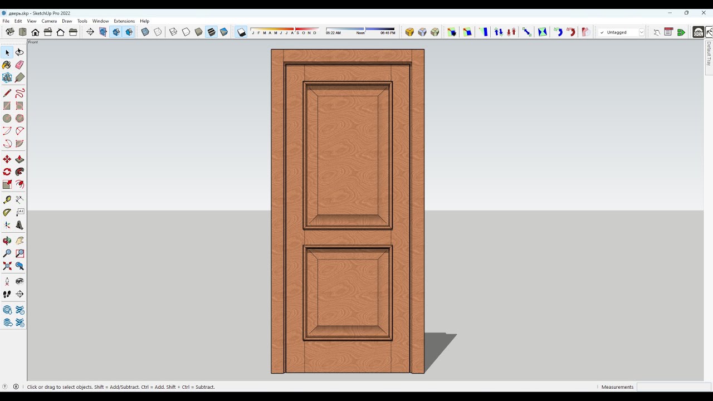Switch to Front view house icon
Image resolution: width=713 pixels, height=401 pixels.
35,32
